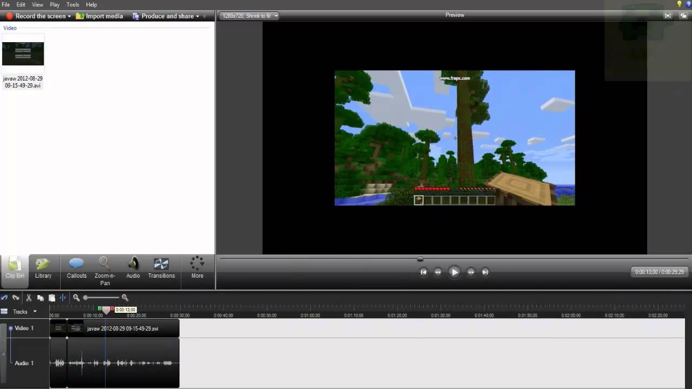Open the Zoom-n-Pan tool

click(x=105, y=271)
